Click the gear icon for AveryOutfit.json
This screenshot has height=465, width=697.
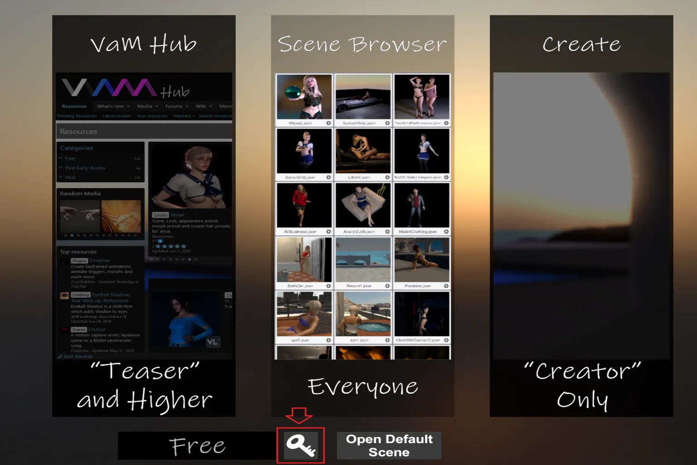point(388,232)
